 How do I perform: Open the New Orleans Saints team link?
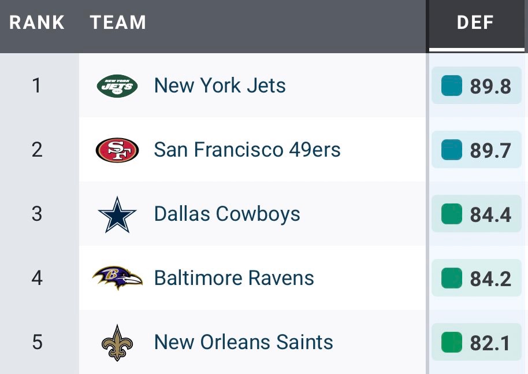click(243, 342)
